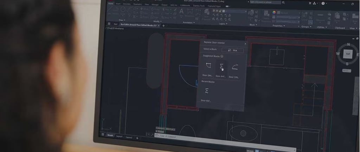This screenshot has height=152, width=360.
Task: Click the Pick button in Replace dialog
Action: click(x=233, y=50)
